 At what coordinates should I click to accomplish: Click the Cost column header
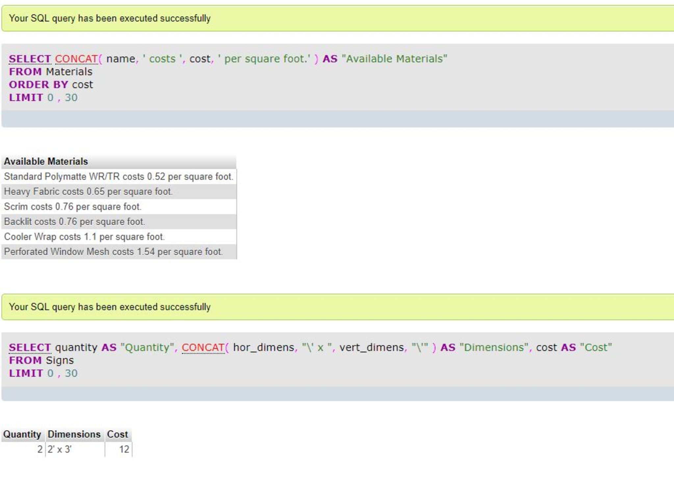[117, 434]
